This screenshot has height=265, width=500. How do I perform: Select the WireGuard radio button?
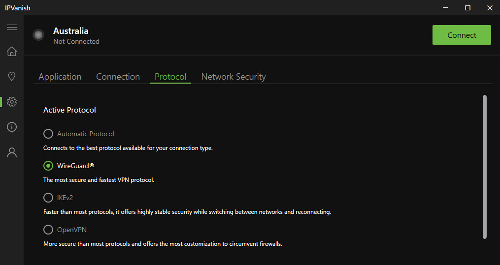coord(48,165)
